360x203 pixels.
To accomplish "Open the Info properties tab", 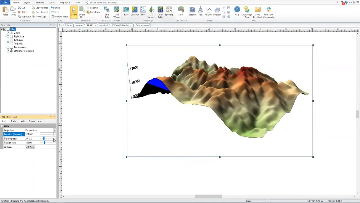I will pyautogui.click(x=39, y=122).
